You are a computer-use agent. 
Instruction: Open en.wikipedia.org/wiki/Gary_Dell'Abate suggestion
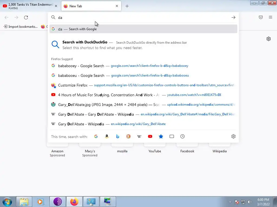(x=143, y=124)
